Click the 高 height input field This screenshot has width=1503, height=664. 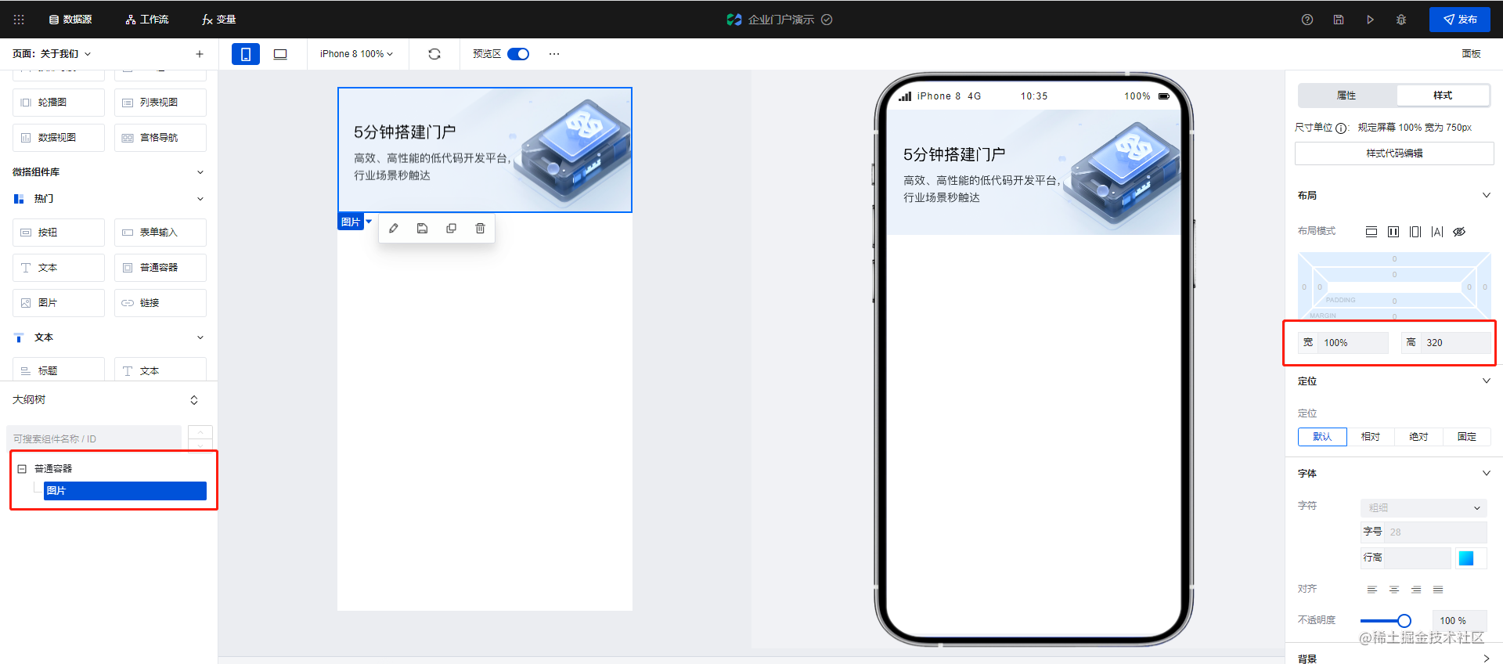1458,343
